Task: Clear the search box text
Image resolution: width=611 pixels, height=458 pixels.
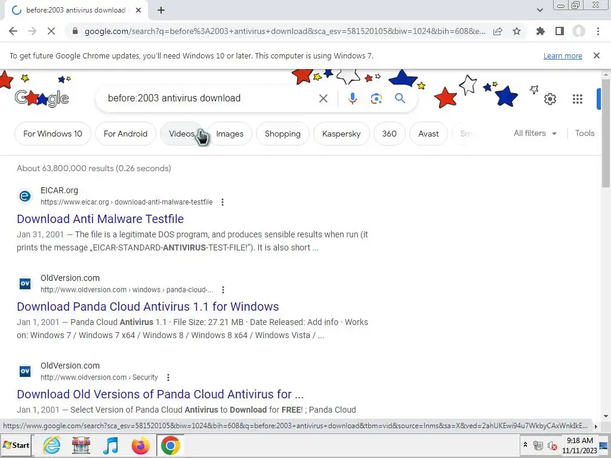Action: [323, 98]
